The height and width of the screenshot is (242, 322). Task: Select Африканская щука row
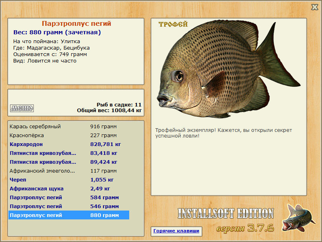pos(69,188)
